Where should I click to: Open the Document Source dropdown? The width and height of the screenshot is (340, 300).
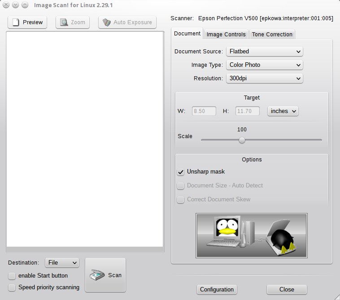264,52
